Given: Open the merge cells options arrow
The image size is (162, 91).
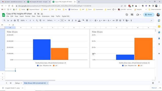Looking at the screenshot, I should [x=92, y=20].
